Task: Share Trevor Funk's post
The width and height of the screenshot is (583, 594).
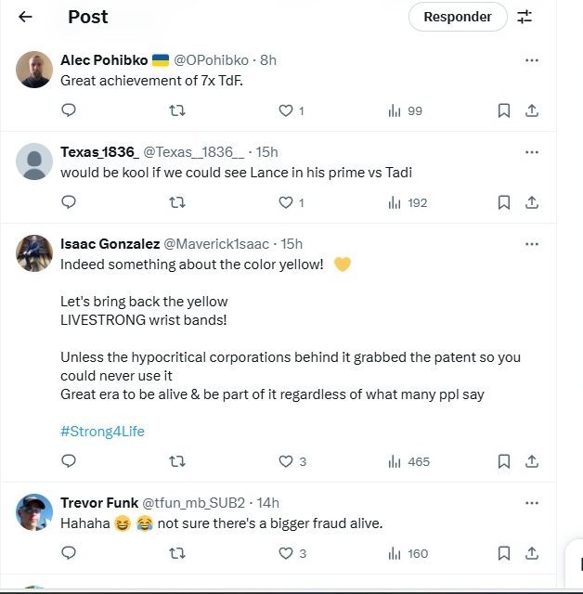Action: [532, 553]
